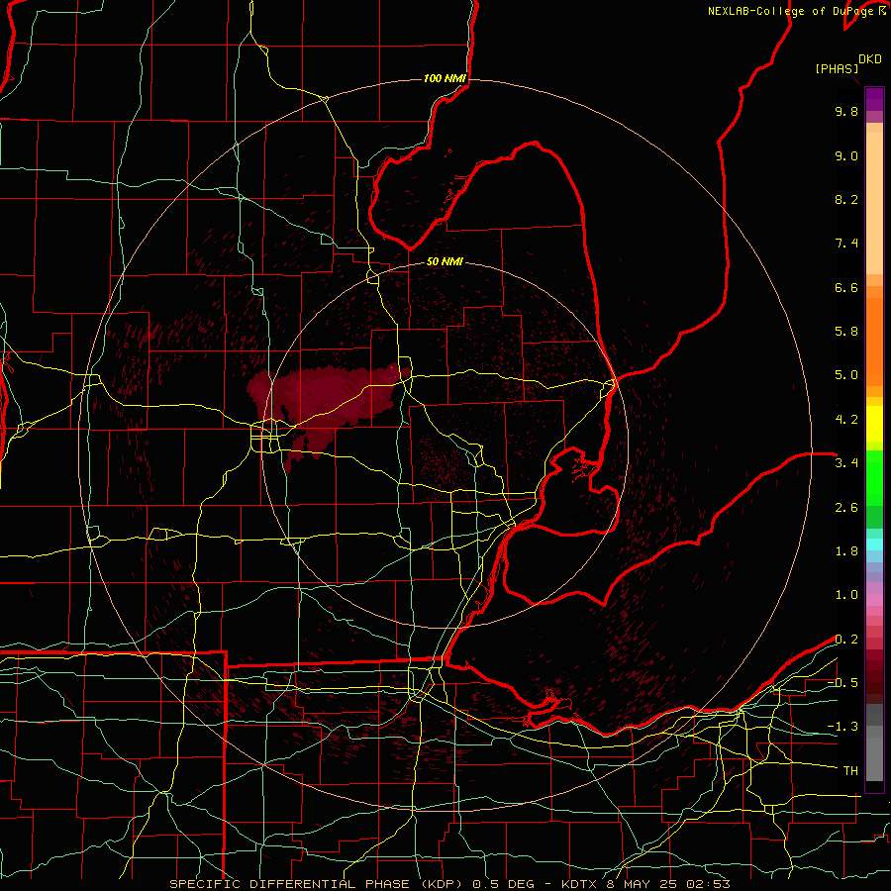This screenshot has width=891, height=891.
Task: Select the 7.4 scale value
Action: (x=846, y=244)
